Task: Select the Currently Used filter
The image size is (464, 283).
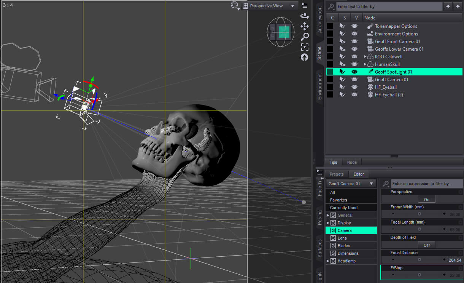Action: click(351, 208)
